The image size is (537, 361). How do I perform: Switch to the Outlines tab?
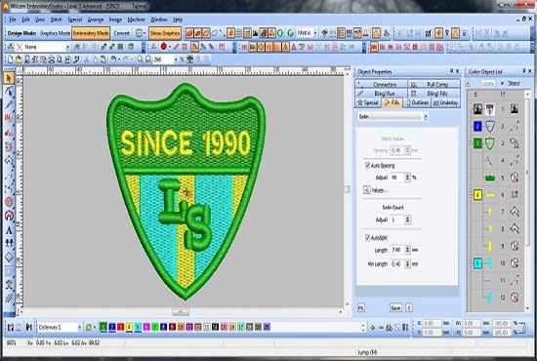pyautogui.click(x=417, y=102)
